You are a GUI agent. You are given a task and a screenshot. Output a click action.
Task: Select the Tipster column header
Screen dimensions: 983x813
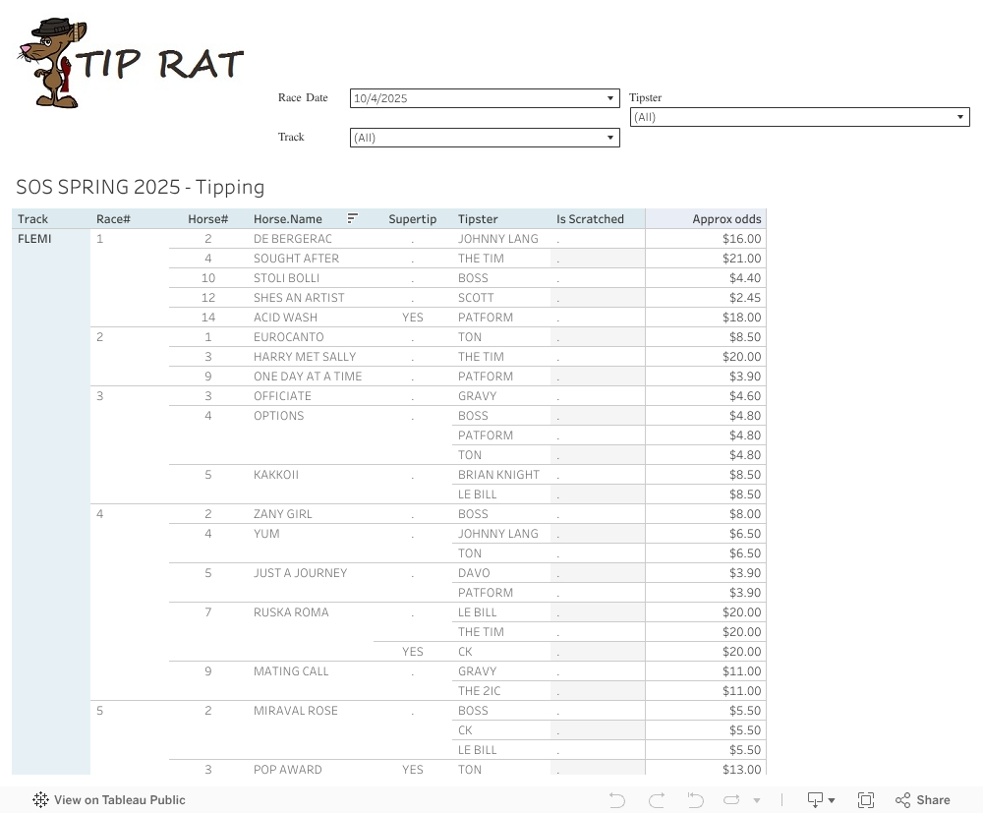coord(478,219)
